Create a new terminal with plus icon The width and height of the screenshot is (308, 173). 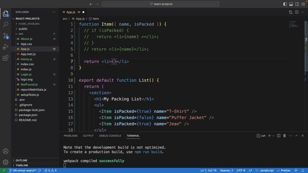click(x=269, y=136)
